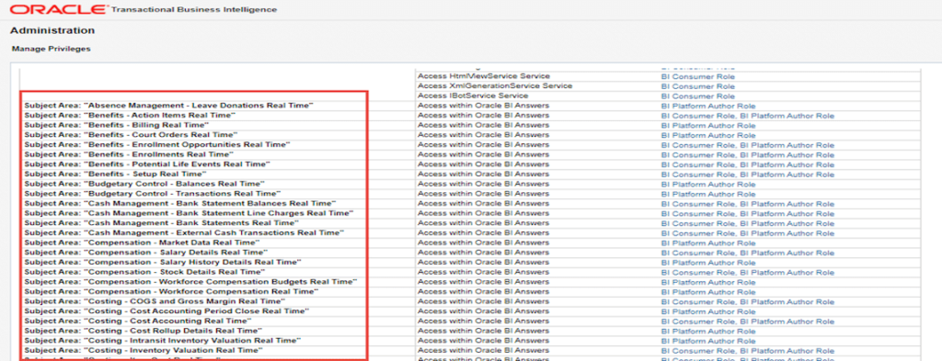Open role link for Absence Management Leave Donations
Image resolution: width=942 pixels, height=361 pixels.
pos(708,106)
